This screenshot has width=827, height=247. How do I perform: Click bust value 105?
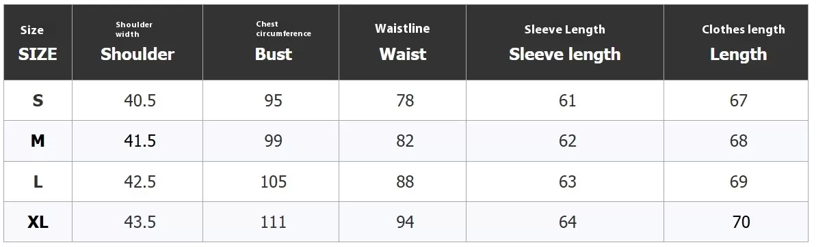pos(273,181)
